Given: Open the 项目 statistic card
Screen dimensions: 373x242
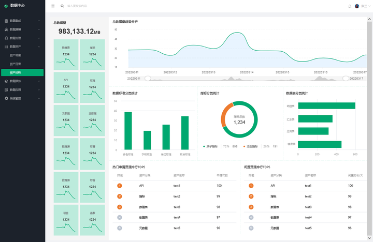Looking at the screenshot, I should tap(66, 220).
